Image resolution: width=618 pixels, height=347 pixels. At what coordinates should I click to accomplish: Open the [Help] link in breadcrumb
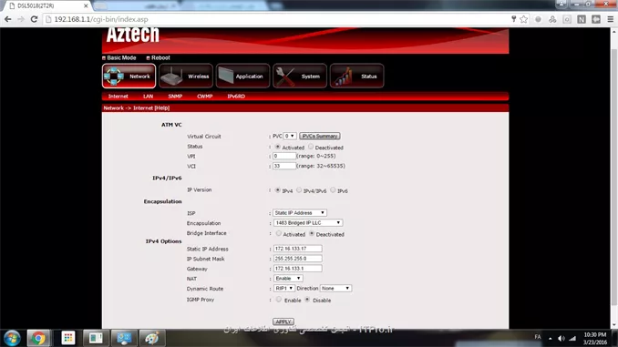(x=162, y=107)
